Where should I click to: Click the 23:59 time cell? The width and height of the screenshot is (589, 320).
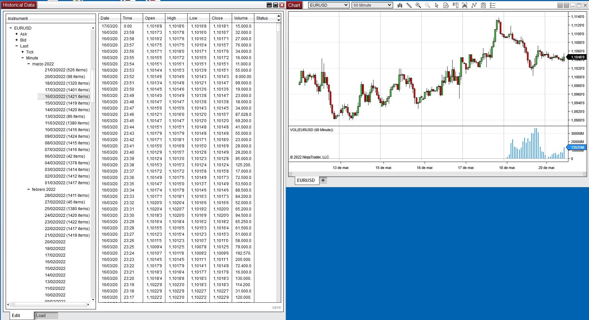click(129, 33)
